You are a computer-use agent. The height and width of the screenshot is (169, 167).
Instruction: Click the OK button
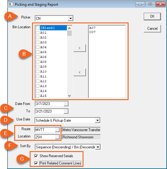tap(152, 16)
